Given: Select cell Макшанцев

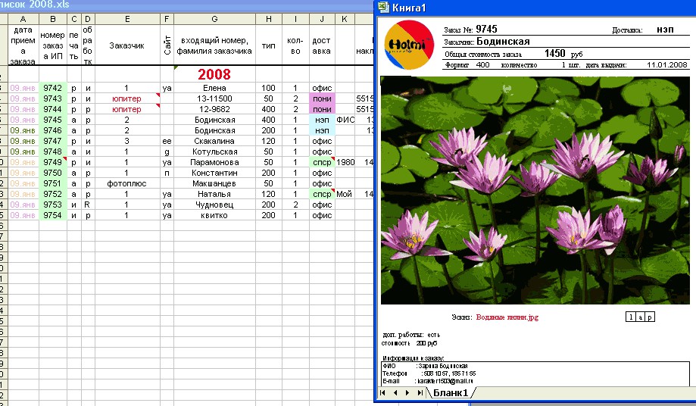Looking at the screenshot, I should [214, 183].
